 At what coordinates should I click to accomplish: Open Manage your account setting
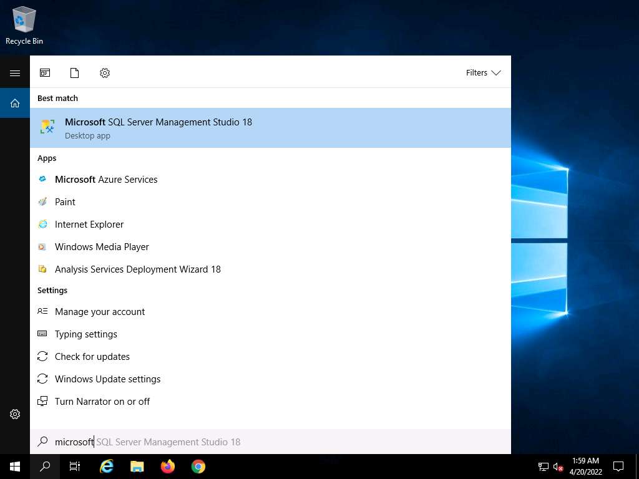100,312
